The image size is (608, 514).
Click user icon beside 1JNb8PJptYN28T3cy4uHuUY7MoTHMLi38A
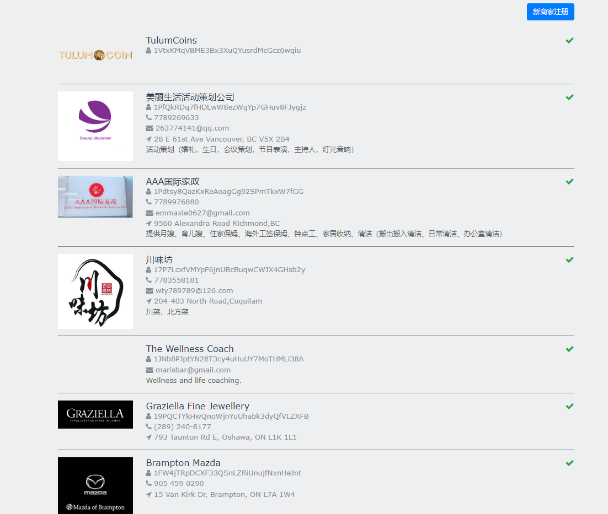(x=148, y=359)
